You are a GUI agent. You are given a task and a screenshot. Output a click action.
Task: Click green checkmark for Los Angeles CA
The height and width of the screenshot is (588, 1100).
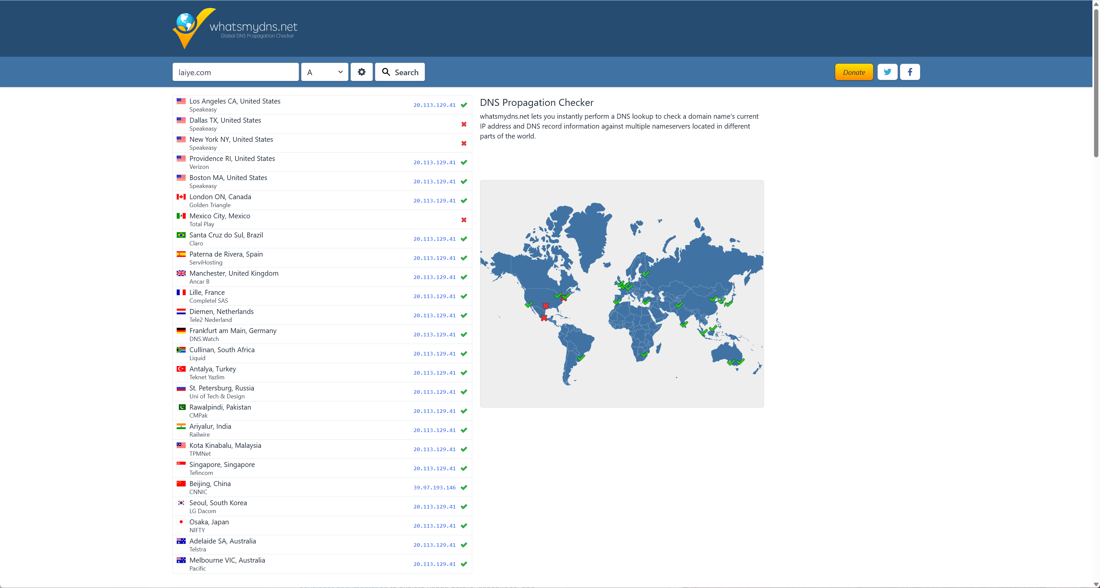pos(464,105)
